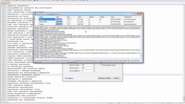The height and width of the screenshot is (104, 185).
Task: Toggle the 'Использовать сессии' checkbox
Action: click(102, 65)
